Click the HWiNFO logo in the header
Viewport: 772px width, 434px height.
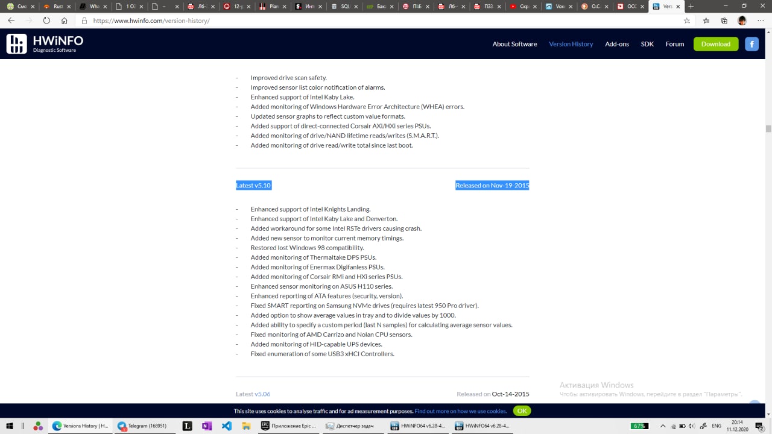click(45, 43)
